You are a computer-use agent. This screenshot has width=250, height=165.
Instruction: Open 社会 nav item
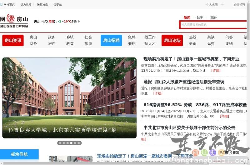click(x=88, y=37)
